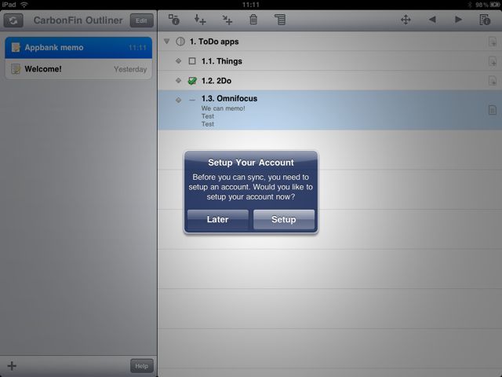Add a note to 1.1. Things row
Image resolution: width=502 pixels, height=377 pixels.
(493, 61)
